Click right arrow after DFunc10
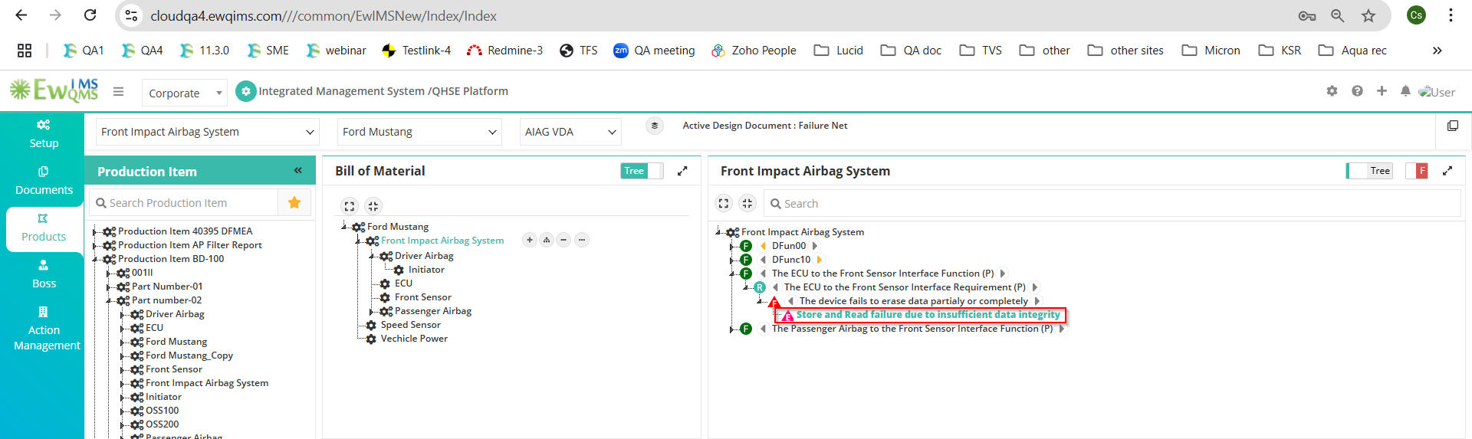 point(820,260)
